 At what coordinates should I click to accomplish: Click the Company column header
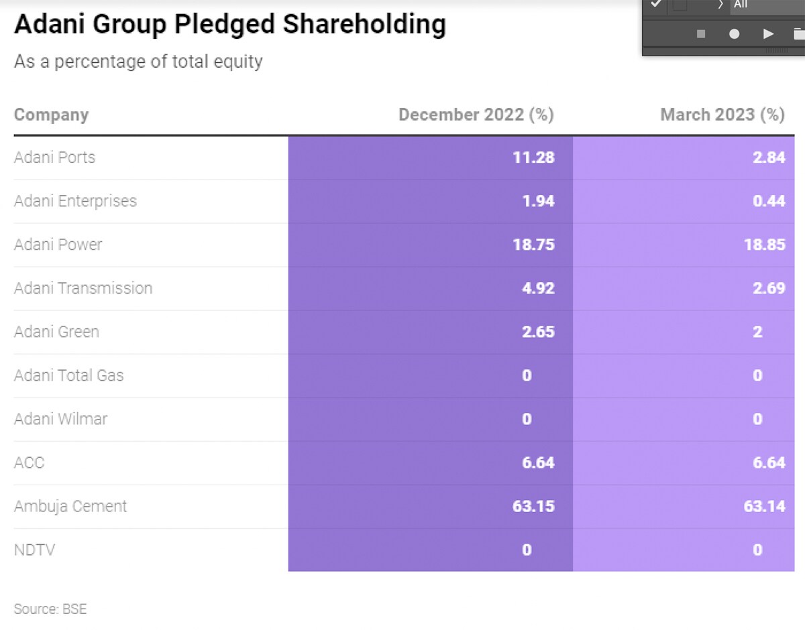pyautogui.click(x=51, y=115)
